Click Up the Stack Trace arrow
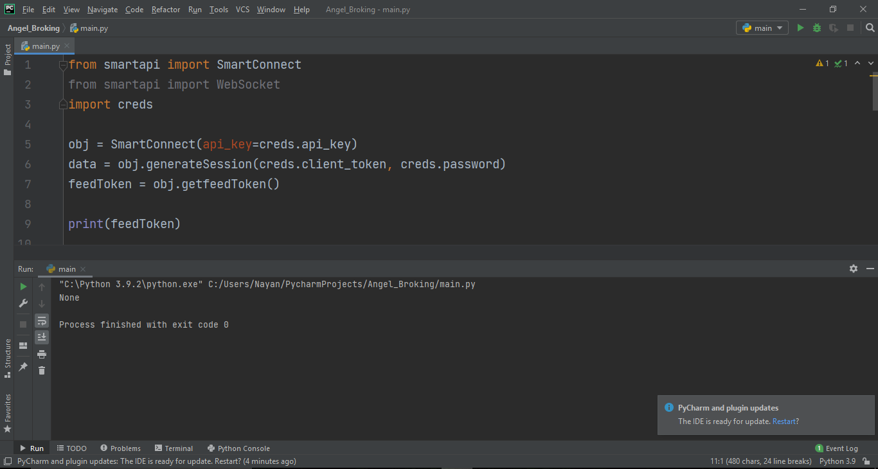The width and height of the screenshot is (878, 469). coord(42,287)
